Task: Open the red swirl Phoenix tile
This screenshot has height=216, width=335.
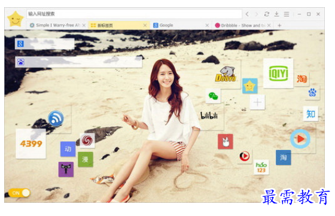Action: 87,141
